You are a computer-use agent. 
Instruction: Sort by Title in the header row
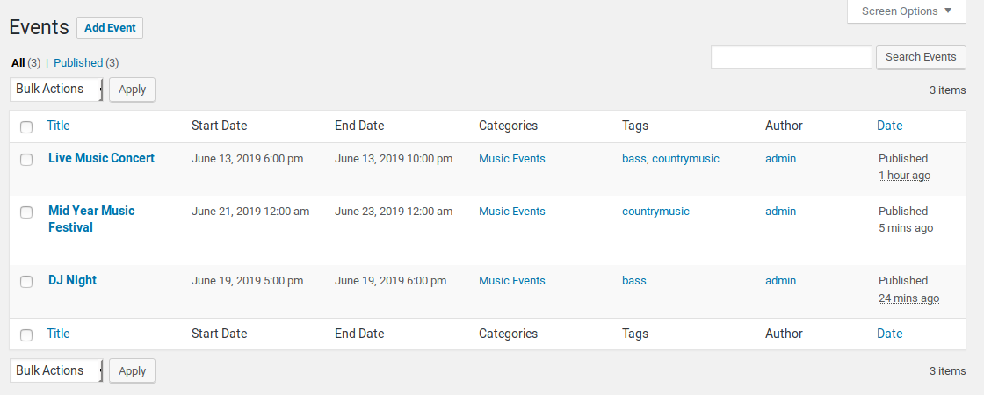point(58,126)
